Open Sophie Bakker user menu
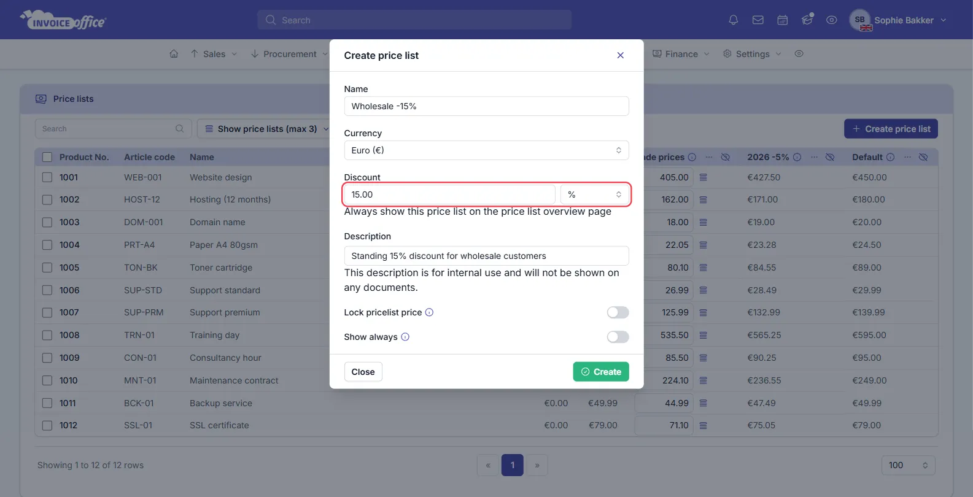 tap(899, 20)
